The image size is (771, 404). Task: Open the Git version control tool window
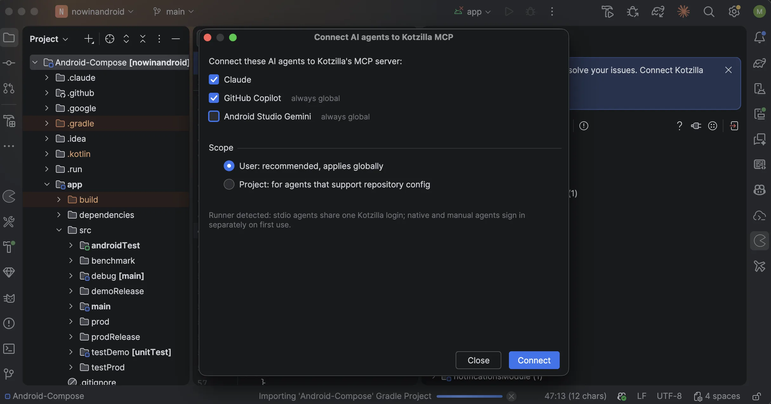coord(9,374)
